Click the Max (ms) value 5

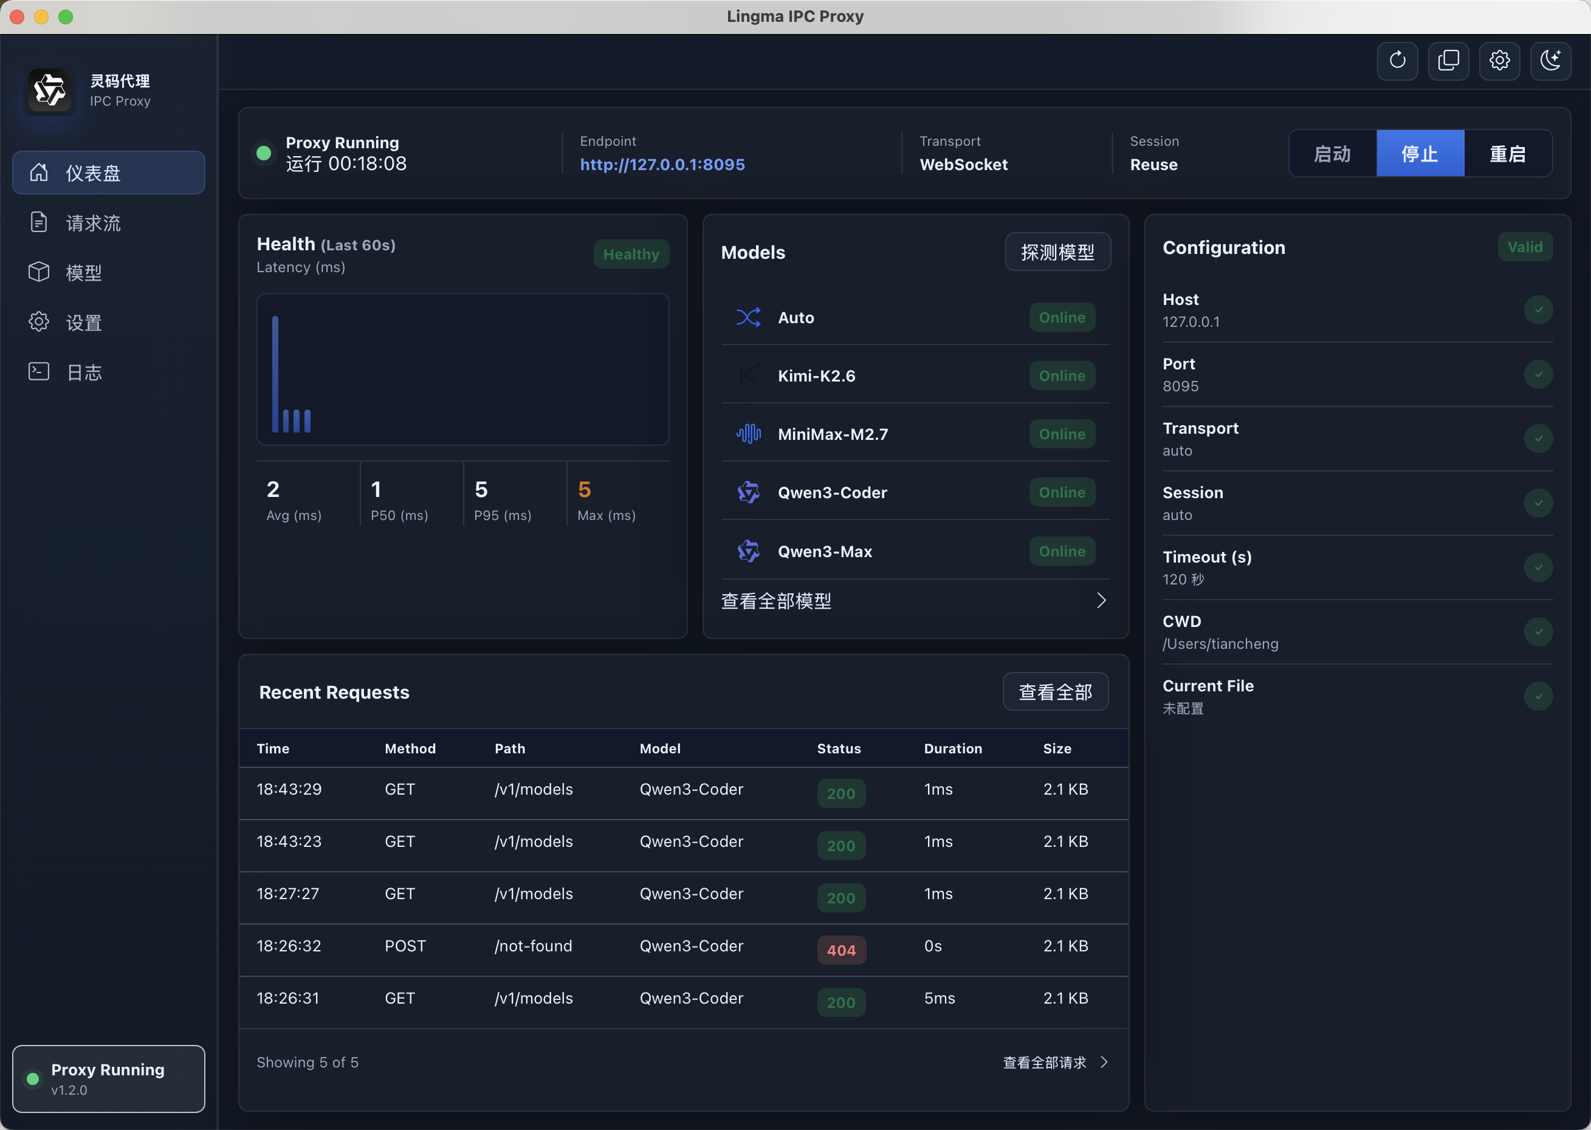point(585,489)
